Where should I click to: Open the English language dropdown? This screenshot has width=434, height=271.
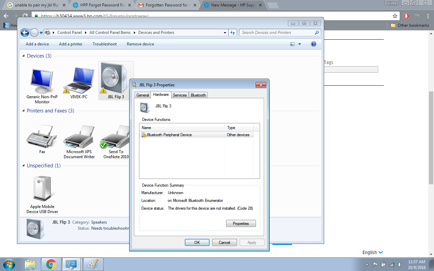pos(373,252)
